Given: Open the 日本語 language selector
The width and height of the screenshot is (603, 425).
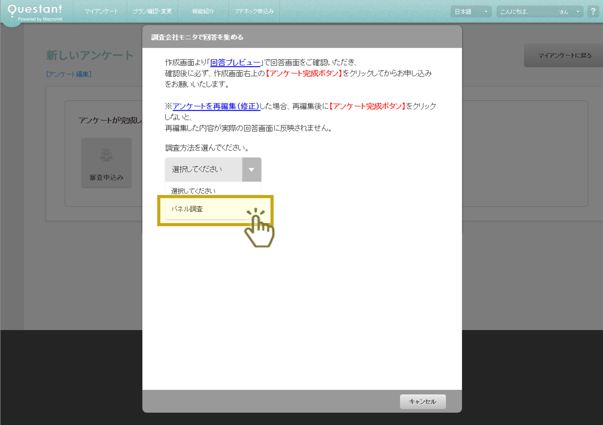Looking at the screenshot, I should (x=470, y=11).
